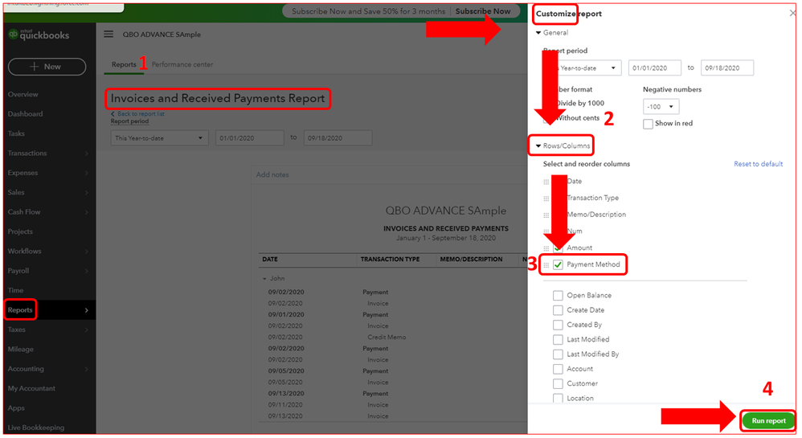Screen dimensions: 802x438
Task: Switch to the Reports tab
Action: point(124,64)
